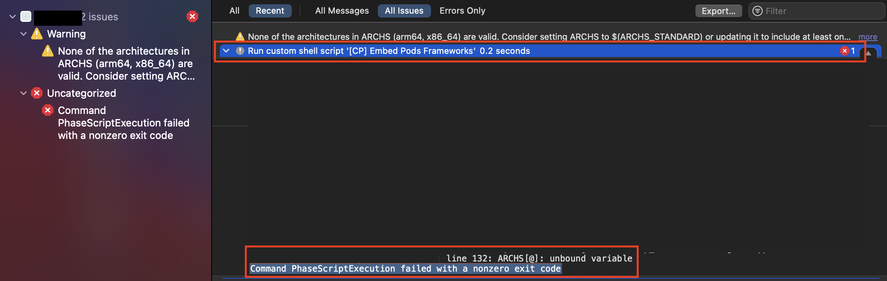Clear issues using the red X in the sidebar header

(x=192, y=16)
